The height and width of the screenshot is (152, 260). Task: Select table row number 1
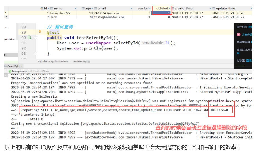6,13
